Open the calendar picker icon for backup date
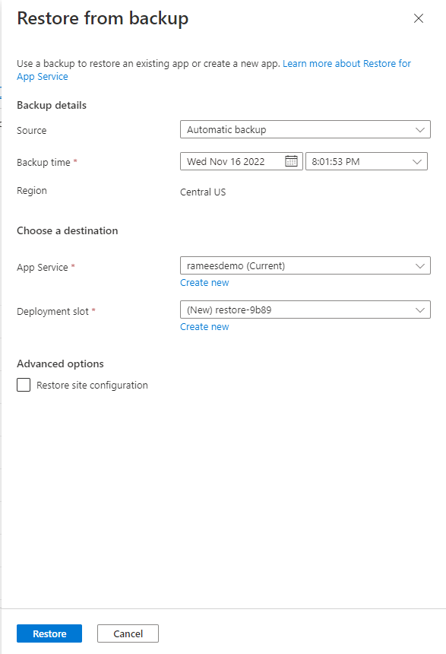The image size is (446, 654). click(x=291, y=161)
